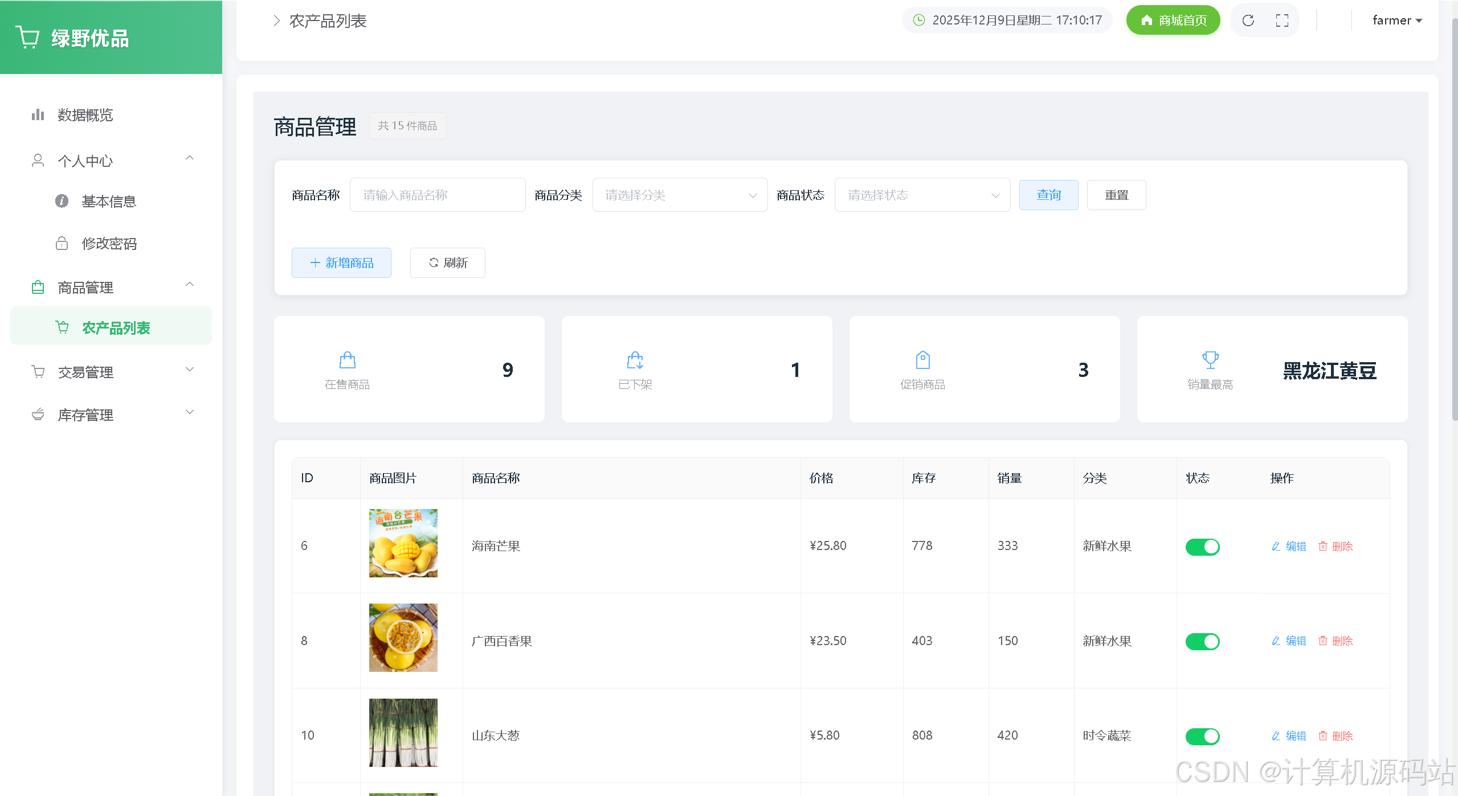Viewport: 1458px width, 796px height.
Task: Click the 绿野优品 cart logo icon
Action: [x=27, y=38]
